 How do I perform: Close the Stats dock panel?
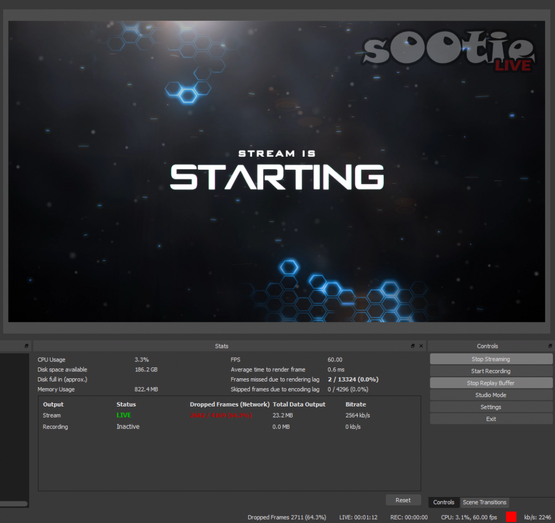click(421, 346)
